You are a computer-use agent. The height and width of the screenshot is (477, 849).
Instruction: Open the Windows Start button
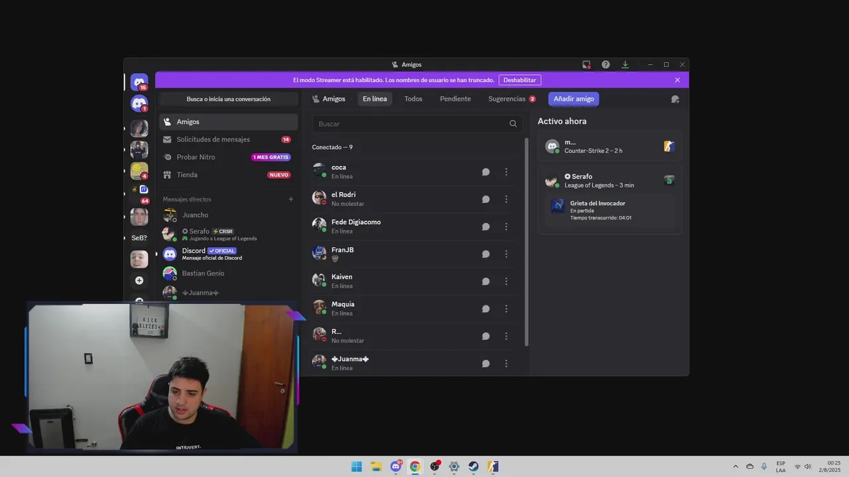pyautogui.click(x=357, y=466)
